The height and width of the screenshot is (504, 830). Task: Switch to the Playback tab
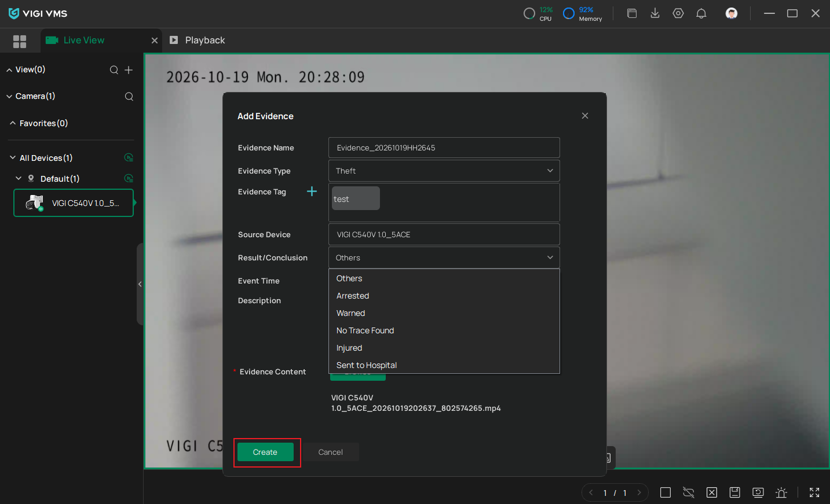[198, 40]
